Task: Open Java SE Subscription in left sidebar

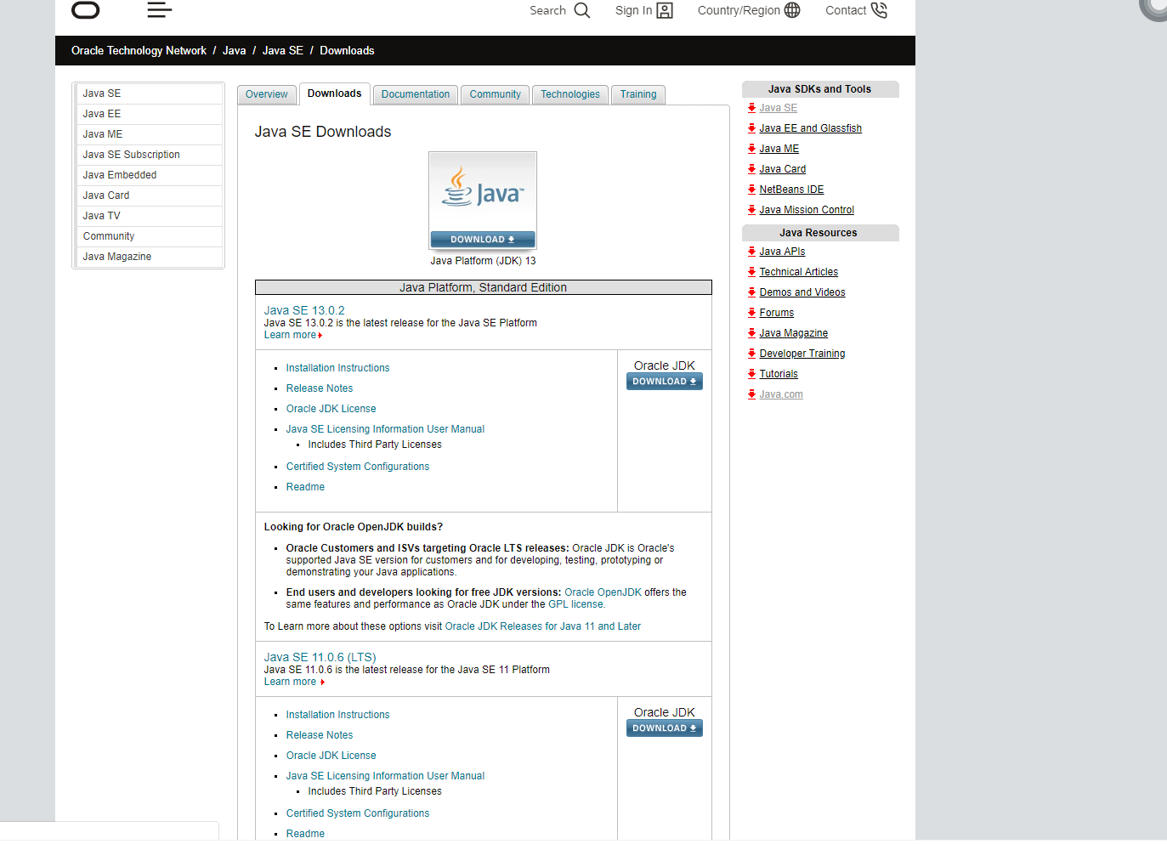Action: (x=149, y=155)
